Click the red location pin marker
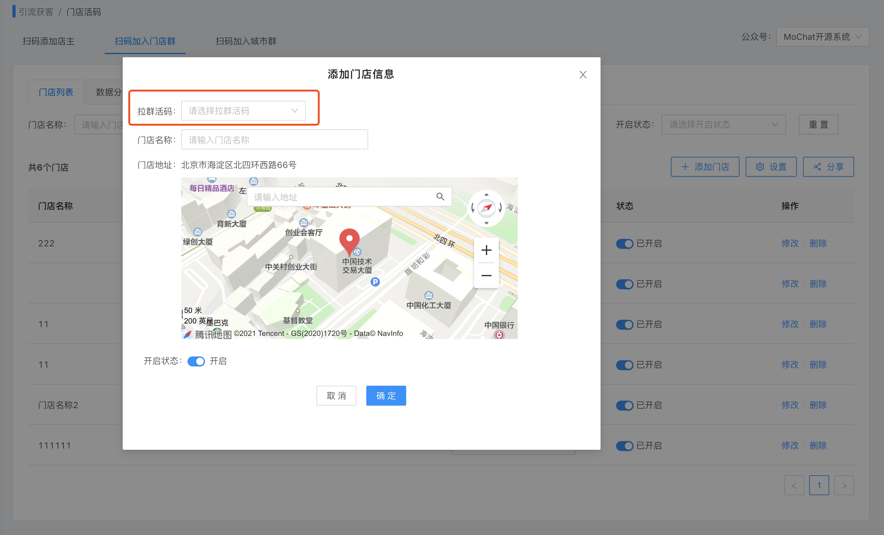This screenshot has height=535, width=884. point(349,240)
